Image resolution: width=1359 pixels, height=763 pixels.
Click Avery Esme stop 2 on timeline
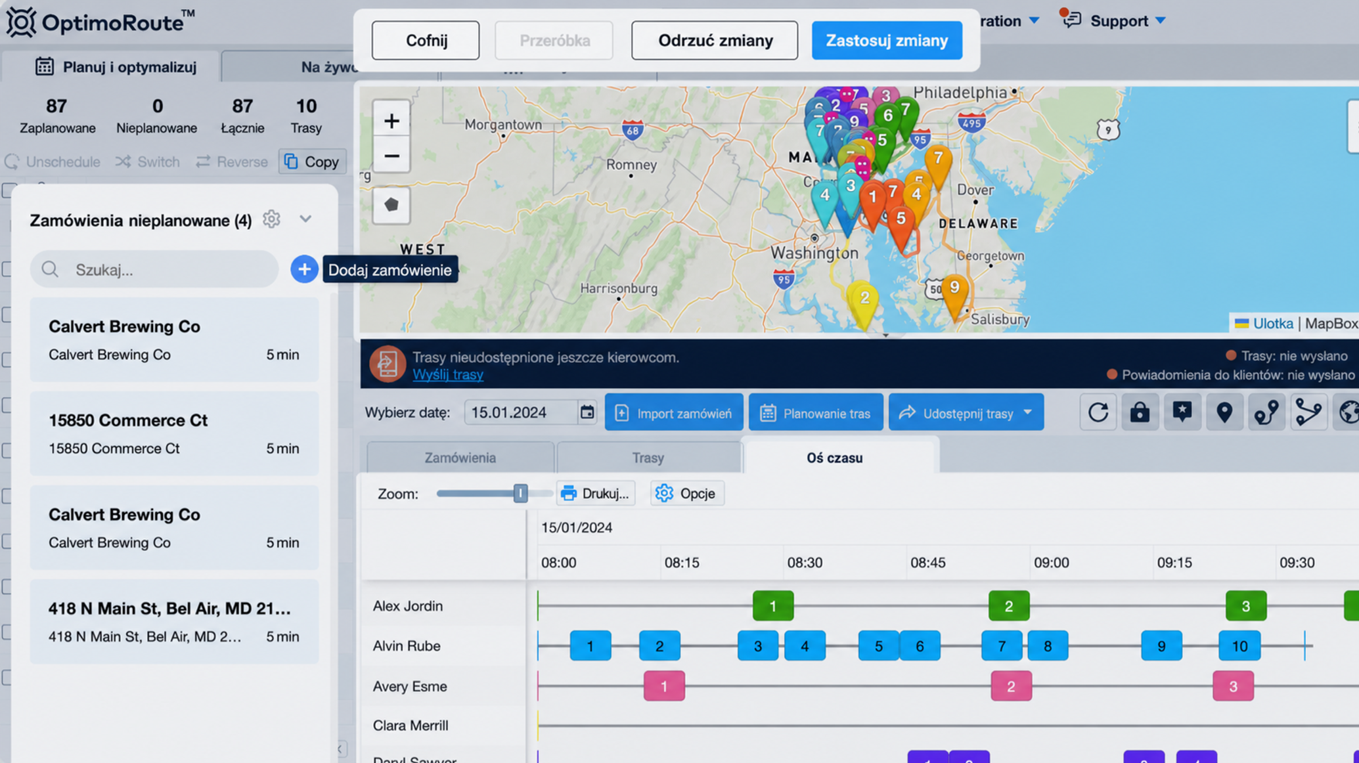click(1011, 686)
